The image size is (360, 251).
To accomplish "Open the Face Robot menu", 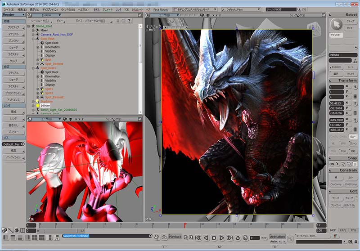I will [x=161, y=9].
